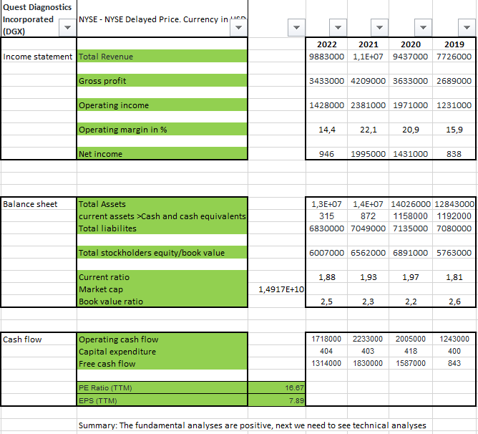Image resolution: width=478 pixels, height=434 pixels.
Task: Select the PE Ratio (TTM) value 16.67
Action: [x=277, y=387]
